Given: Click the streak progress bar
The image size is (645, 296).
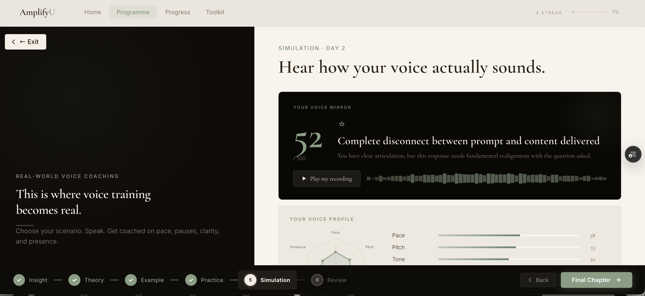Looking at the screenshot, I should (590, 12).
